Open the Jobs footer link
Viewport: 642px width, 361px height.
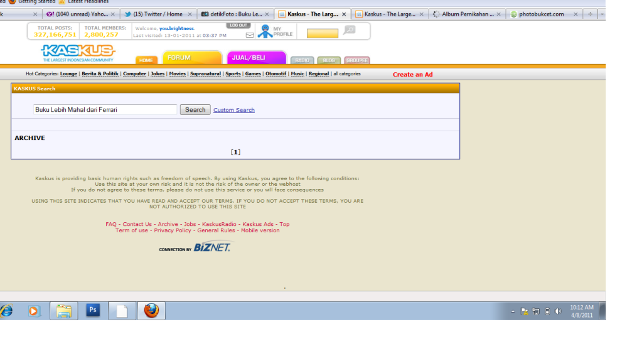pyautogui.click(x=190, y=224)
